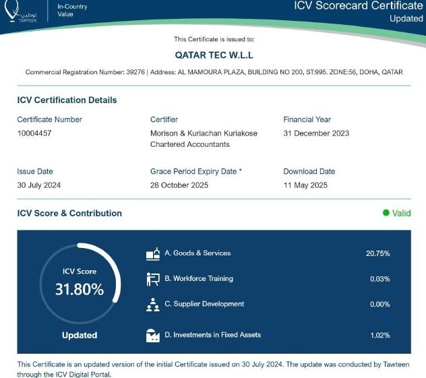Select the Supplier Development value 0.00%

(379, 305)
